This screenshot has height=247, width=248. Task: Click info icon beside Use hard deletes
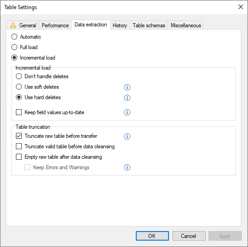[127, 98]
